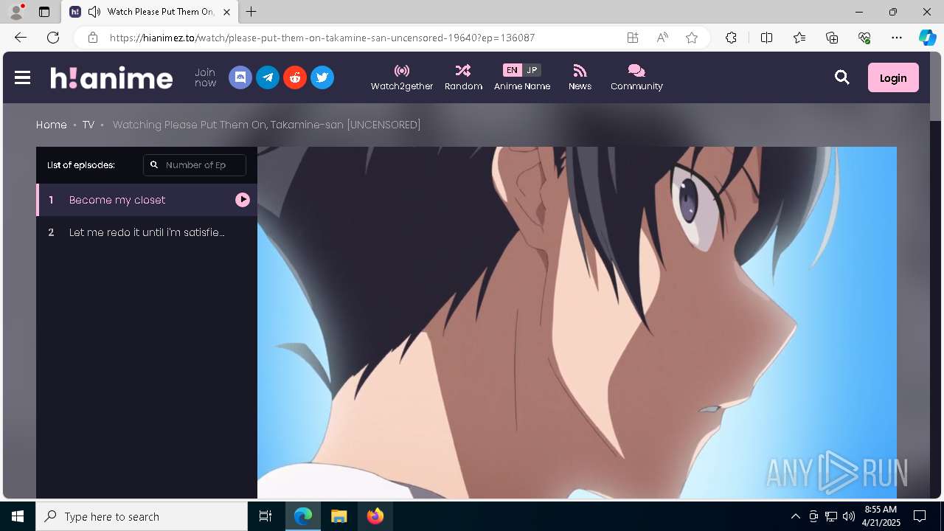
Task: Open Firefox from taskbar
Action: pos(375,516)
